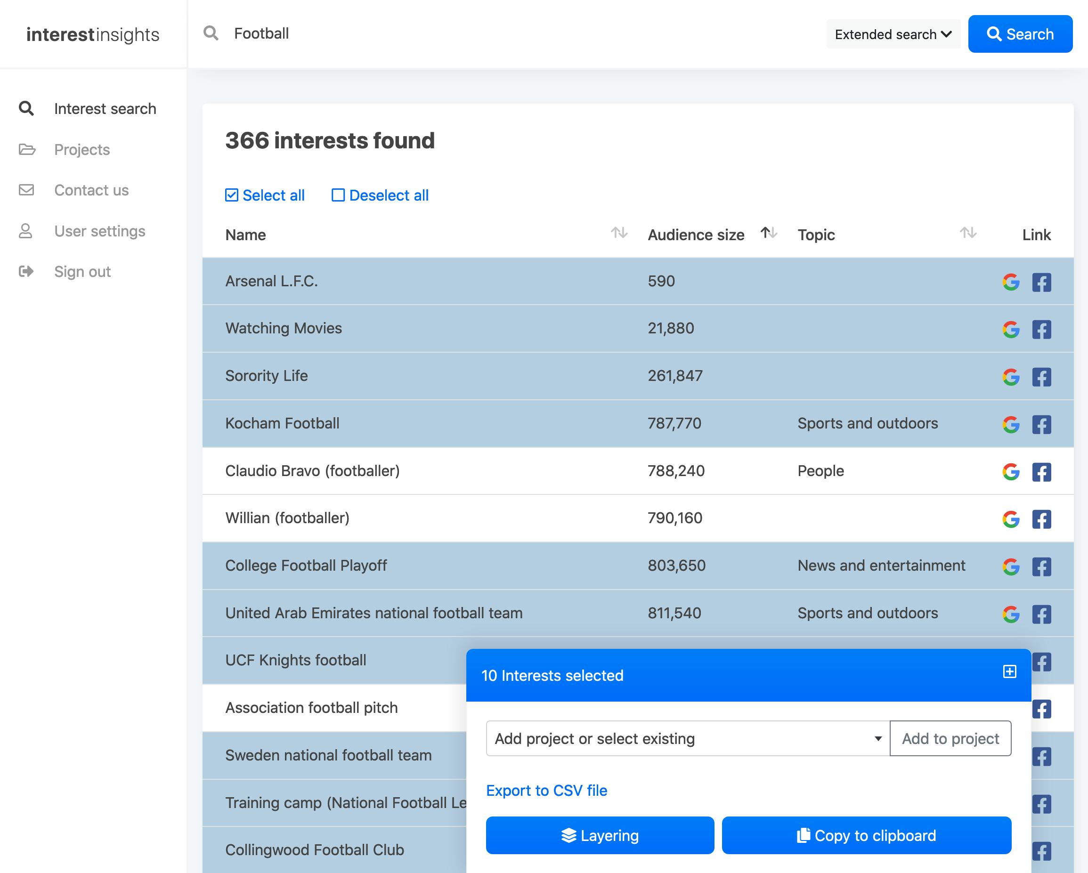1088x873 pixels.
Task: Toggle the Training camp (National Football League) row
Action: coord(334,803)
